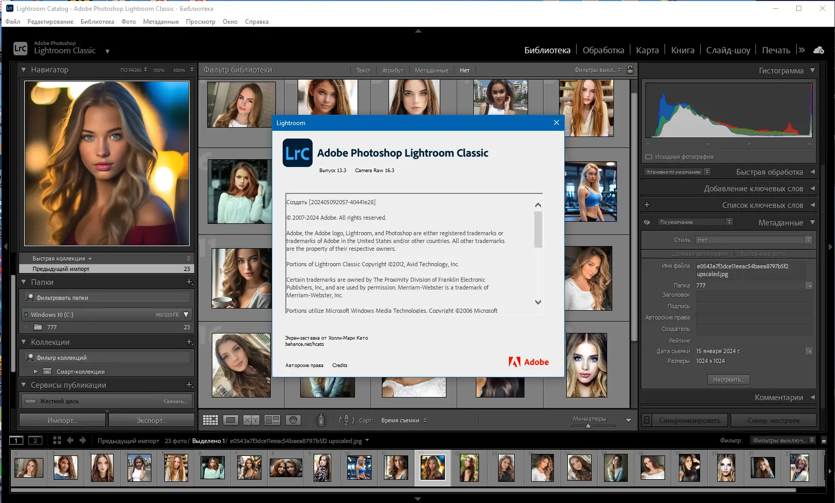Enable the Текст library filter
Image resolution: width=835 pixels, height=503 pixels.
[x=363, y=70]
